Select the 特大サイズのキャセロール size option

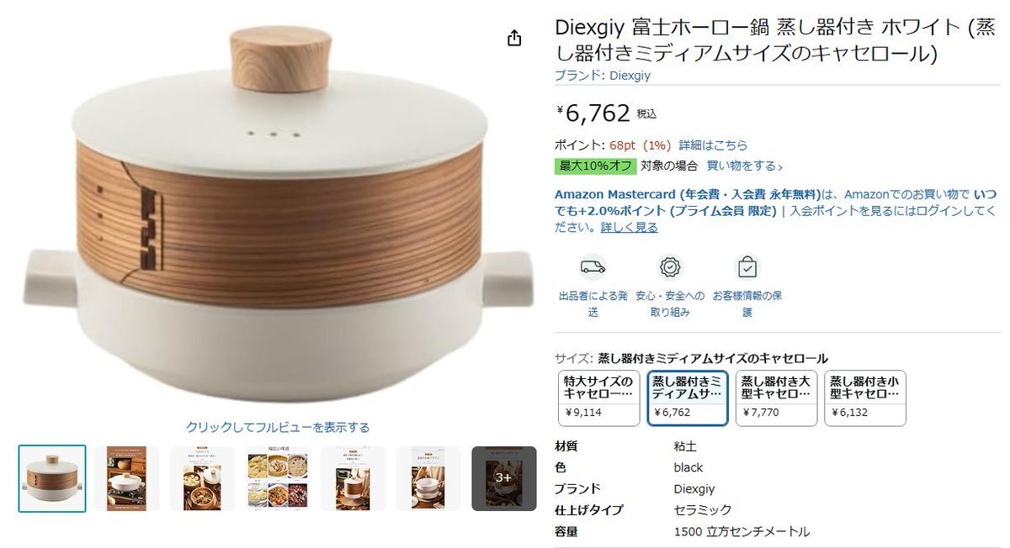click(598, 398)
